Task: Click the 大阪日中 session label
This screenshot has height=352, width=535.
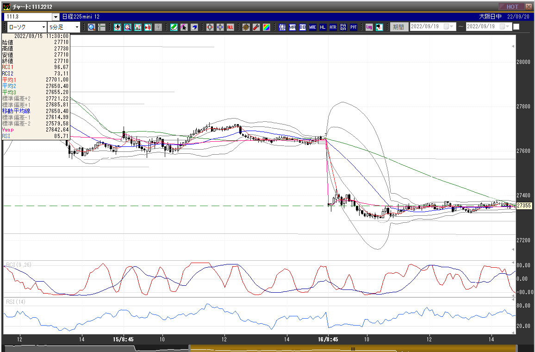Action: (x=490, y=17)
